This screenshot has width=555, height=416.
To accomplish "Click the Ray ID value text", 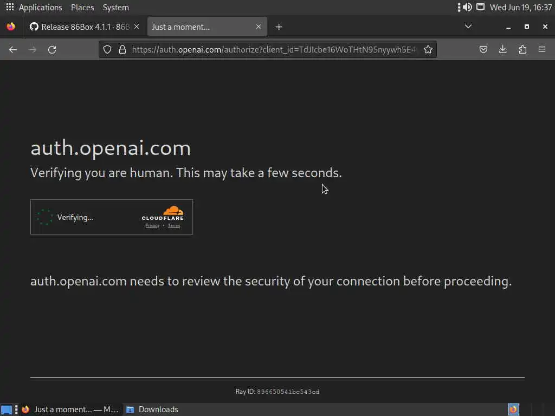I will click(x=288, y=392).
